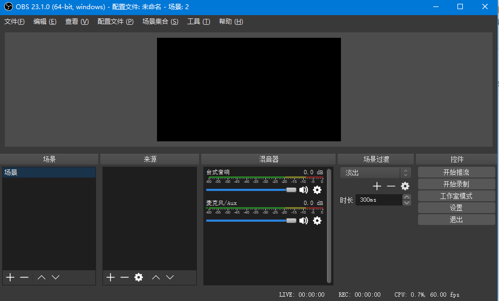Viewport: 499px width, 301px height.
Task: Click the 场景 dock header
Action: tap(49, 159)
